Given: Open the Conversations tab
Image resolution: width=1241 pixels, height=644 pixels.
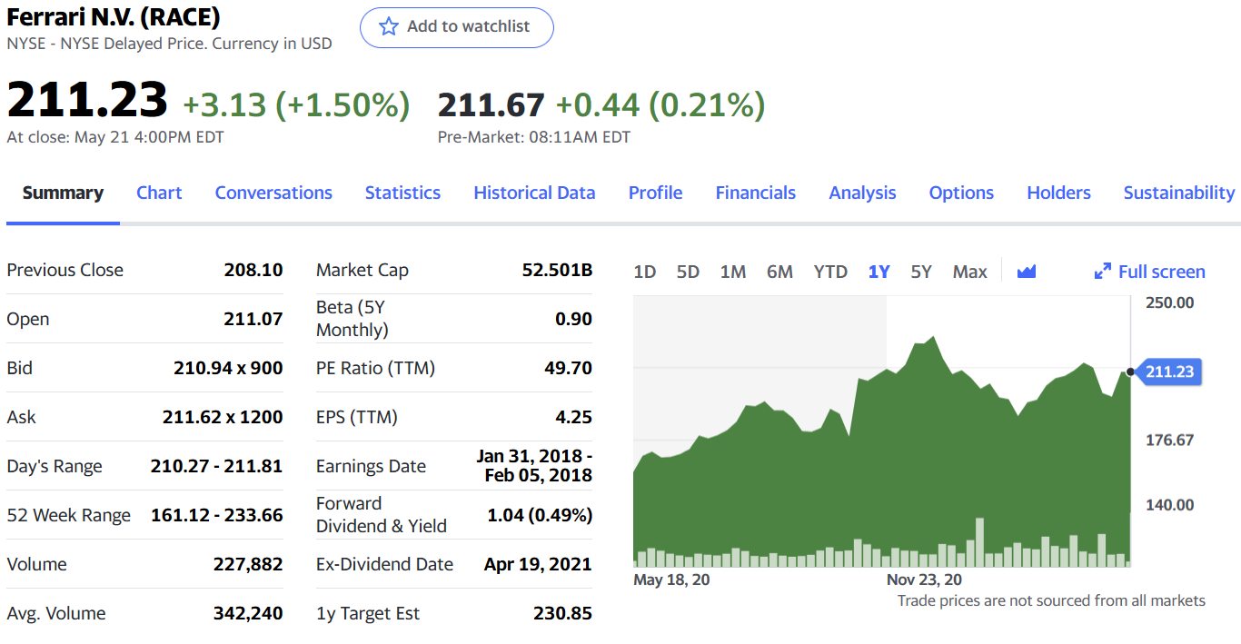Looking at the screenshot, I should 273,193.
